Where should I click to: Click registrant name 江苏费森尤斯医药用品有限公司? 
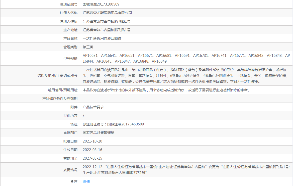(107, 13)
